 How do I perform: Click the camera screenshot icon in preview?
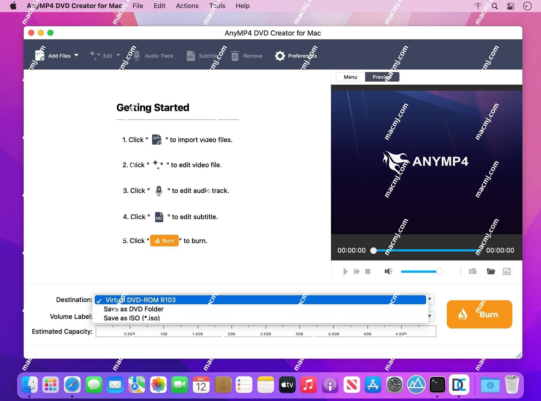472,271
